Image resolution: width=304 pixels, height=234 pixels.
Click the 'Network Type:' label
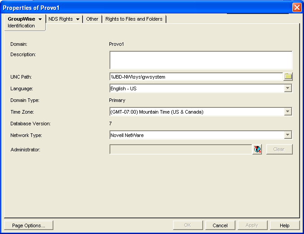click(x=26, y=135)
